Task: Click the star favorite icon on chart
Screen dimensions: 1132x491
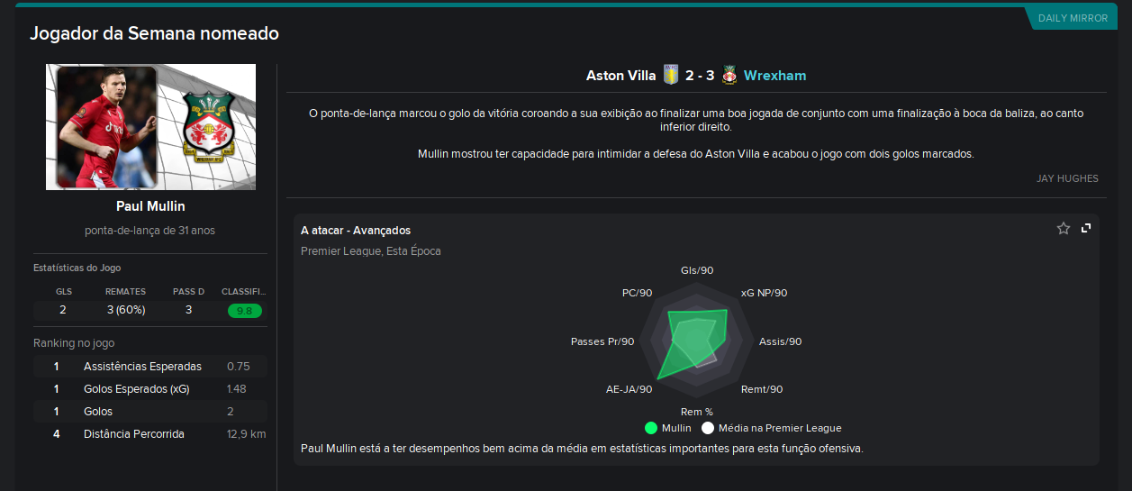Action: pyautogui.click(x=1064, y=229)
